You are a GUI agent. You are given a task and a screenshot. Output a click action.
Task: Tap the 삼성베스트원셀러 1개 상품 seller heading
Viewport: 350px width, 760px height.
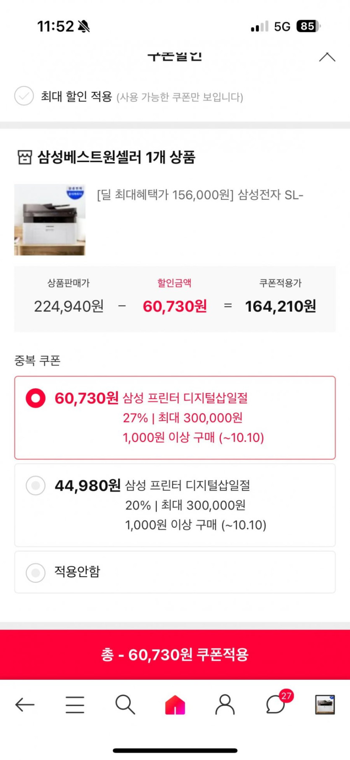(116, 157)
